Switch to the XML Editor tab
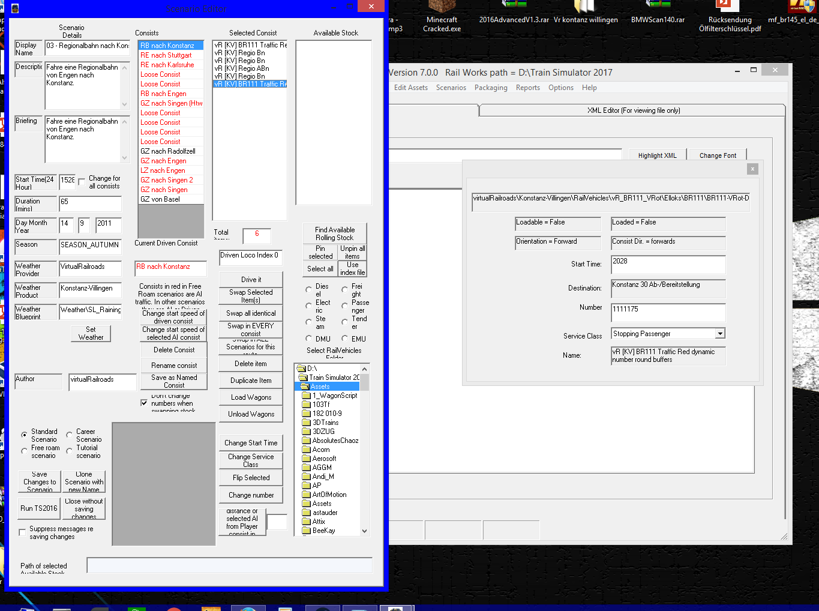819x611 pixels. [x=633, y=110]
